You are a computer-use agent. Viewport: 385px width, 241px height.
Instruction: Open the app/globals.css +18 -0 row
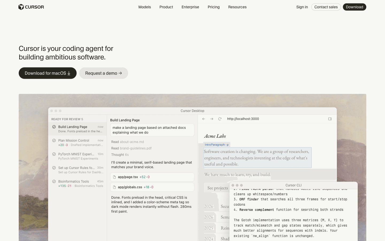[152, 187]
